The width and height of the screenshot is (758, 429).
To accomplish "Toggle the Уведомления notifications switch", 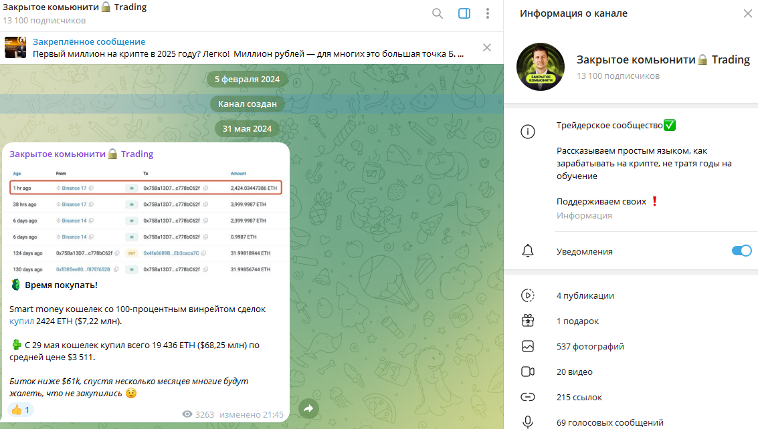I will coord(741,250).
